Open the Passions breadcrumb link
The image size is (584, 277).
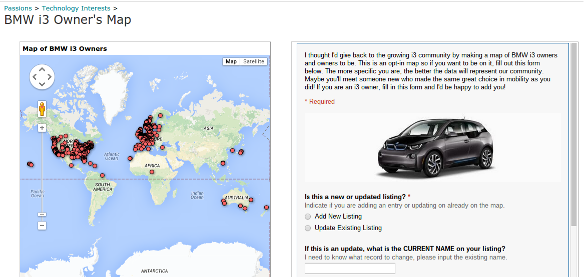click(x=18, y=8)
